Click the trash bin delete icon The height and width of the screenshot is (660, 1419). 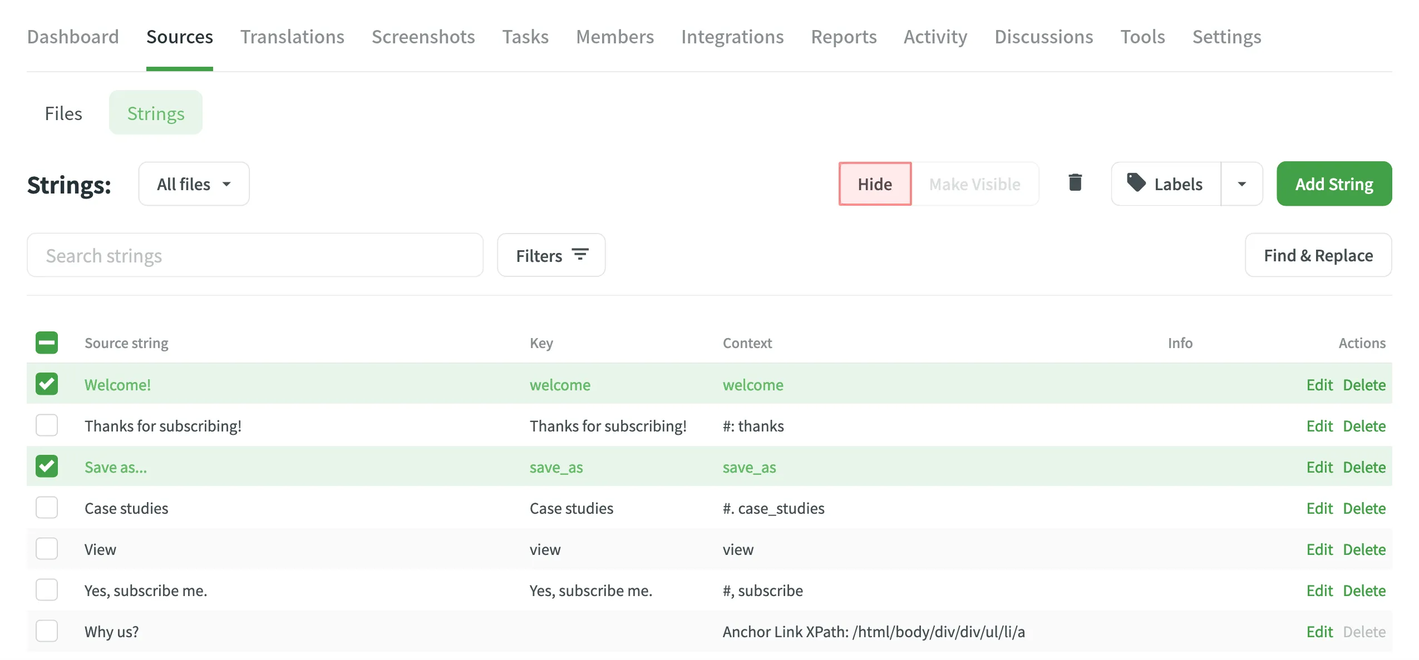[x=1075, y=183]
